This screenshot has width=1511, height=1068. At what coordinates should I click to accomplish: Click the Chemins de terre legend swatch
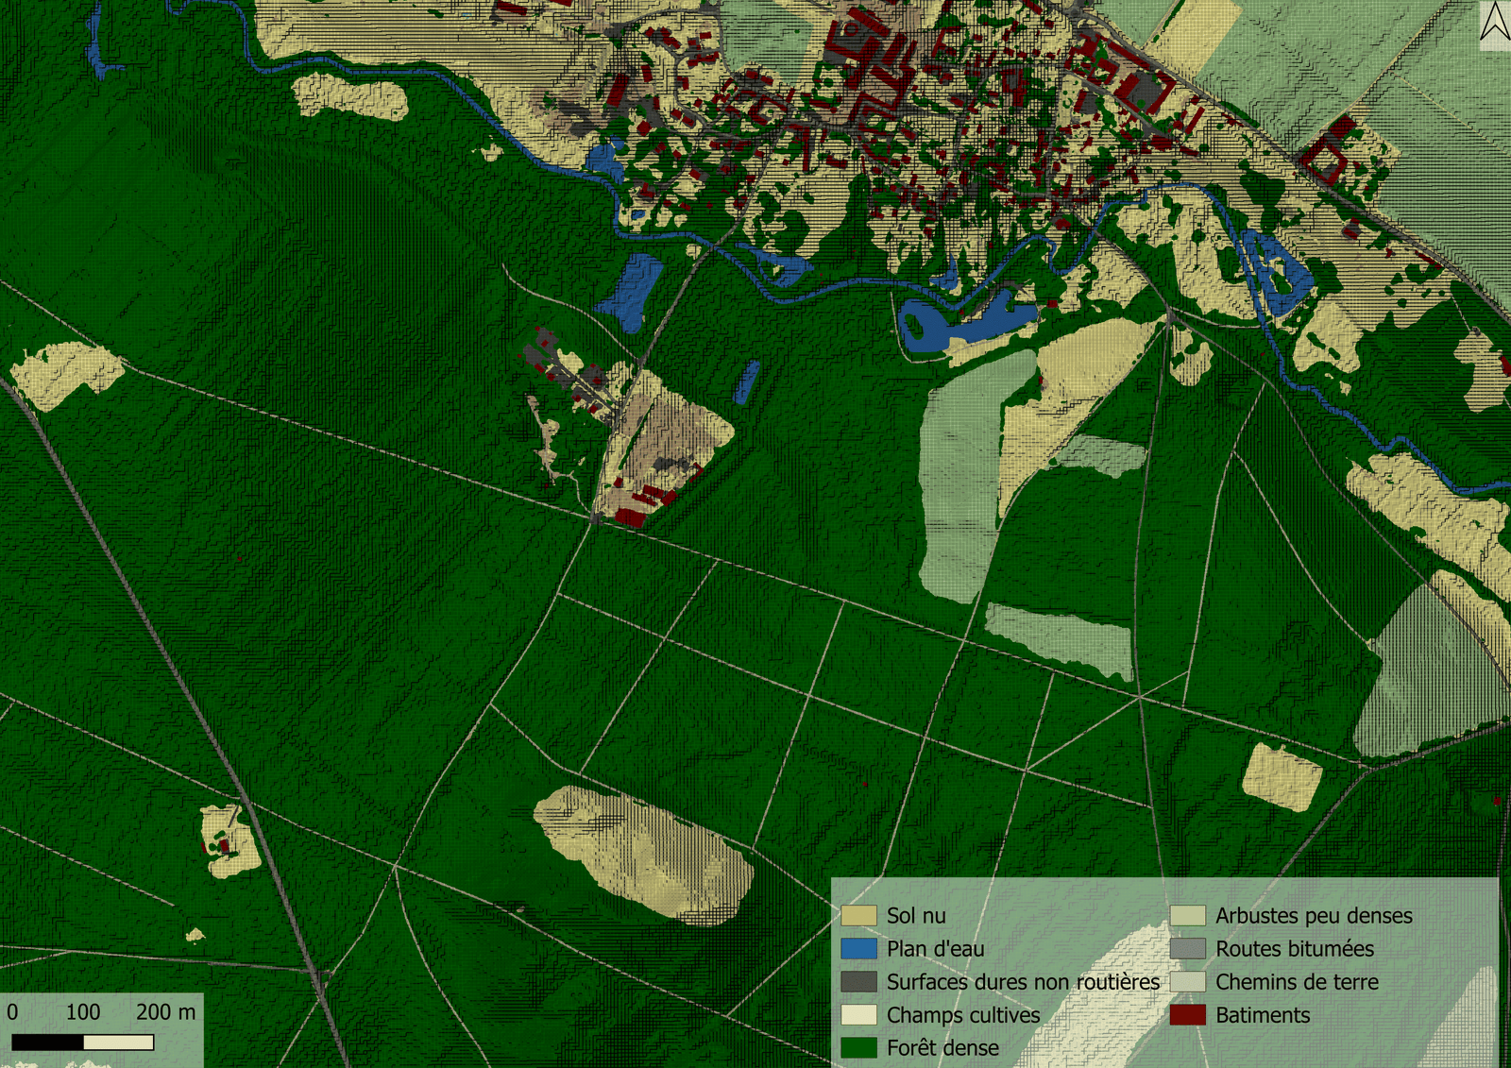pyautogui.click(x=1187, y=981)
